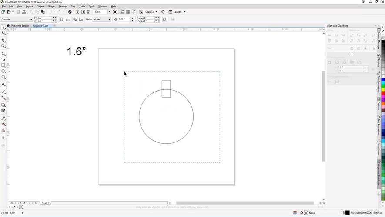The height and width of the screenshot is (217, 385).
Task: Open the Transformations docker tab
Action: point(378,81)
